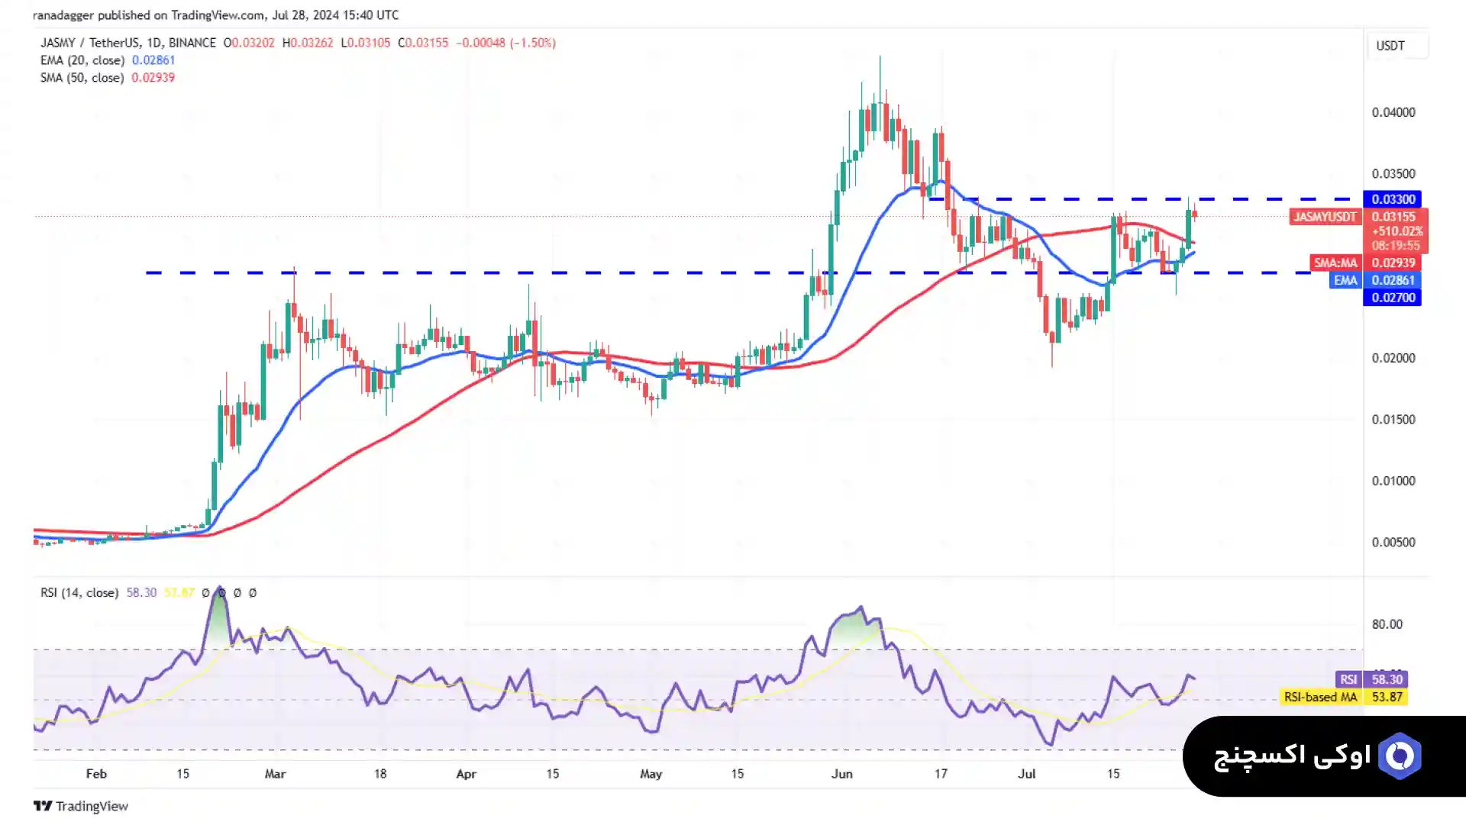Click the USDT currency selector box
The height and width of the screenshot is (825, 1466).
pyautogui.click(x=1398, y=46)
